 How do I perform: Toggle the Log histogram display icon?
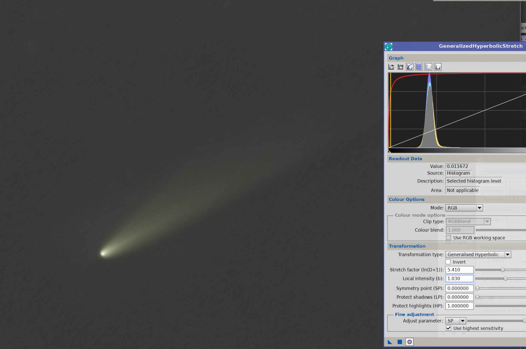tap(400, 67)
